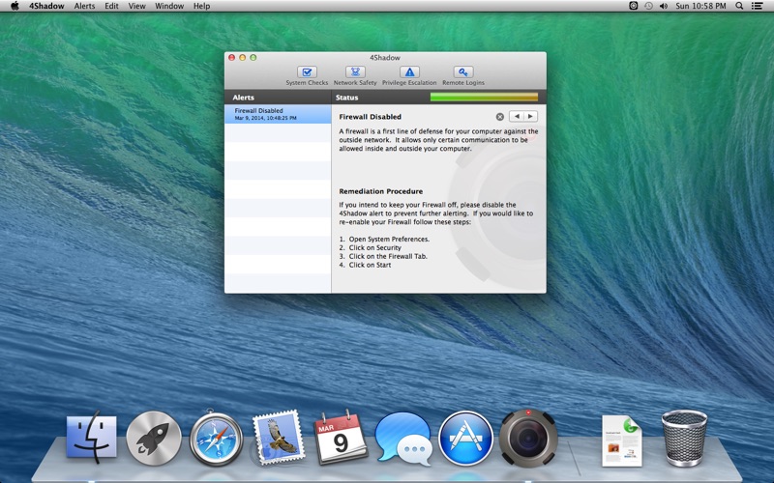The height and width of the screenshot is (483, 774).
Task: Dismiss the Firewall Disabled alert with X icon
Action: pyautogui.click(x=500, y=117)
